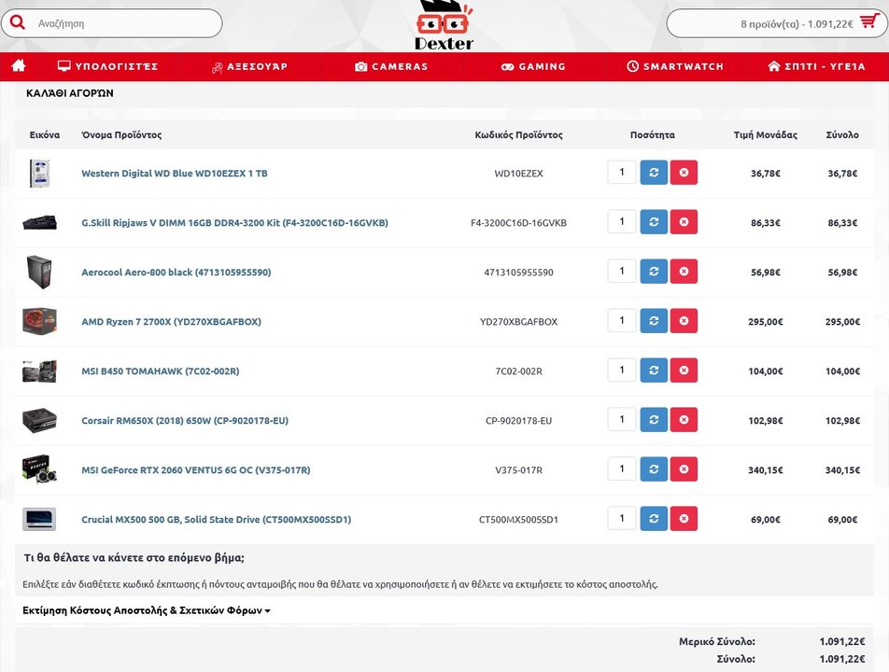Remove Corsair RM650X from cart

[x=684, y=419]
